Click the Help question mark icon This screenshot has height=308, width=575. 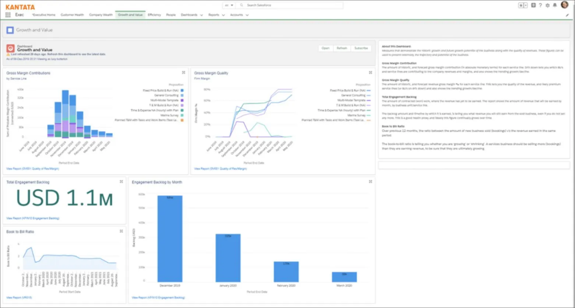540,5
